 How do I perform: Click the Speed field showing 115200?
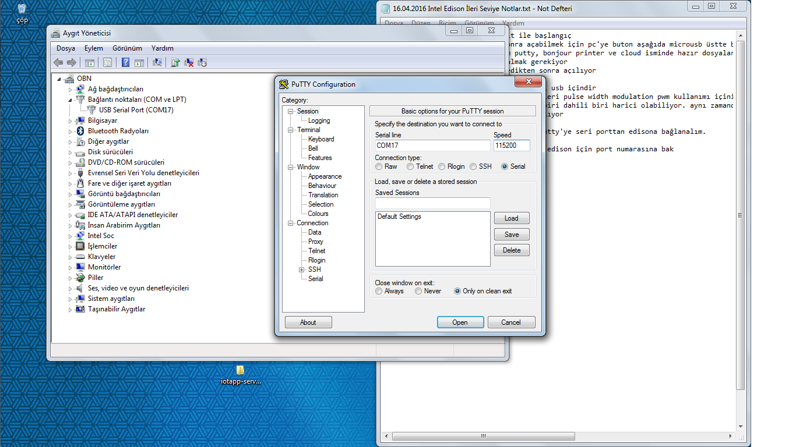click(x=512, y=146)
